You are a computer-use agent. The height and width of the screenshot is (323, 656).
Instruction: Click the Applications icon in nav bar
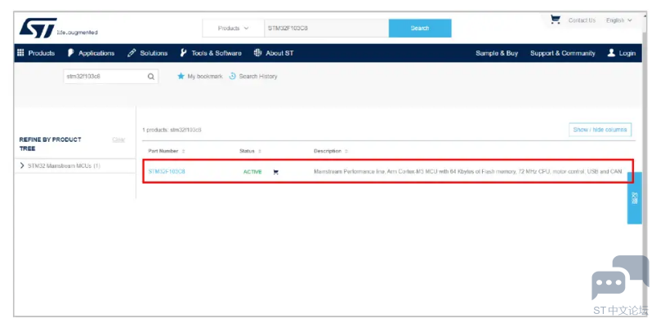[x=71, y=53]
